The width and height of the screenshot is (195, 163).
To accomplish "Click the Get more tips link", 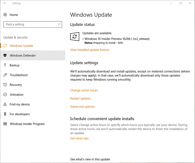I will pyautogui.click(x=79, y=138).
